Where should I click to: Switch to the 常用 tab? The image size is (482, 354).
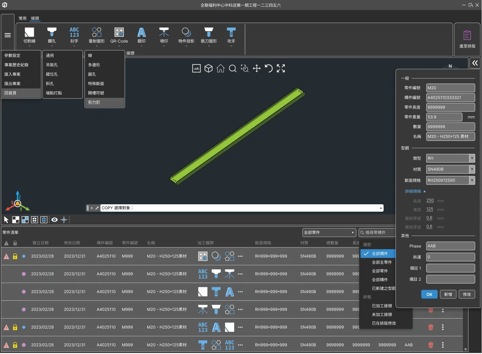pyautogui.click(x=22, y=18)
